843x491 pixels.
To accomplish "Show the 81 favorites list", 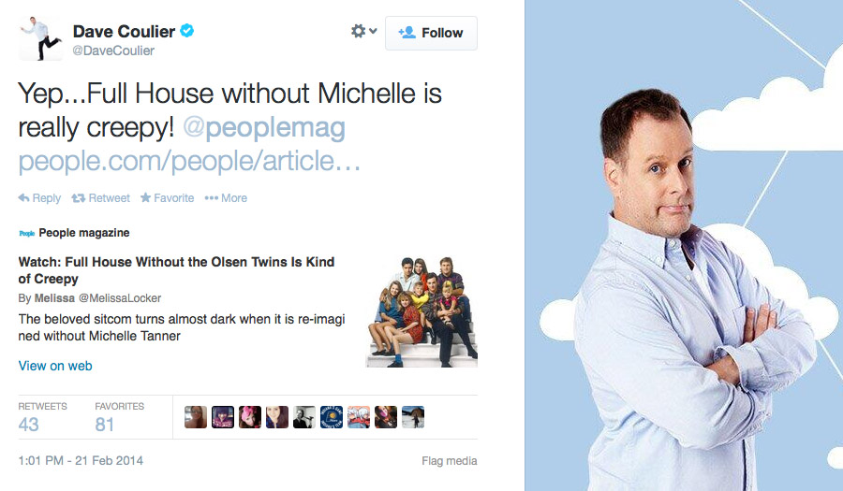I will point(119,417).
